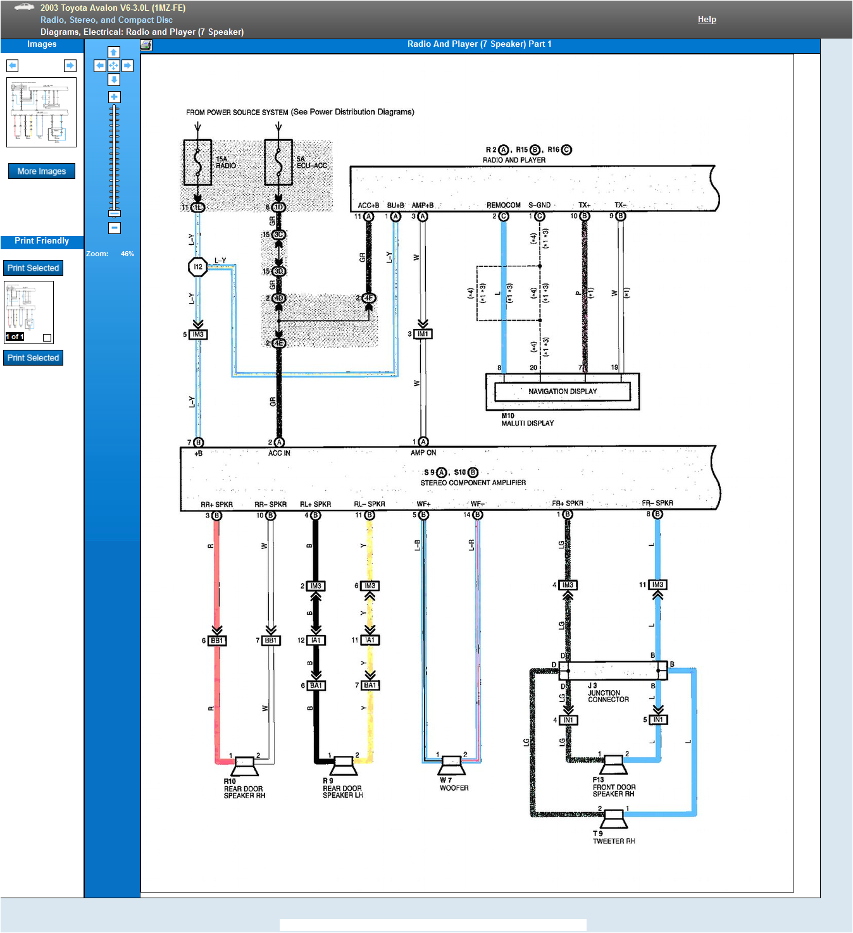
Task: Open the Help link
Action: 707,19
